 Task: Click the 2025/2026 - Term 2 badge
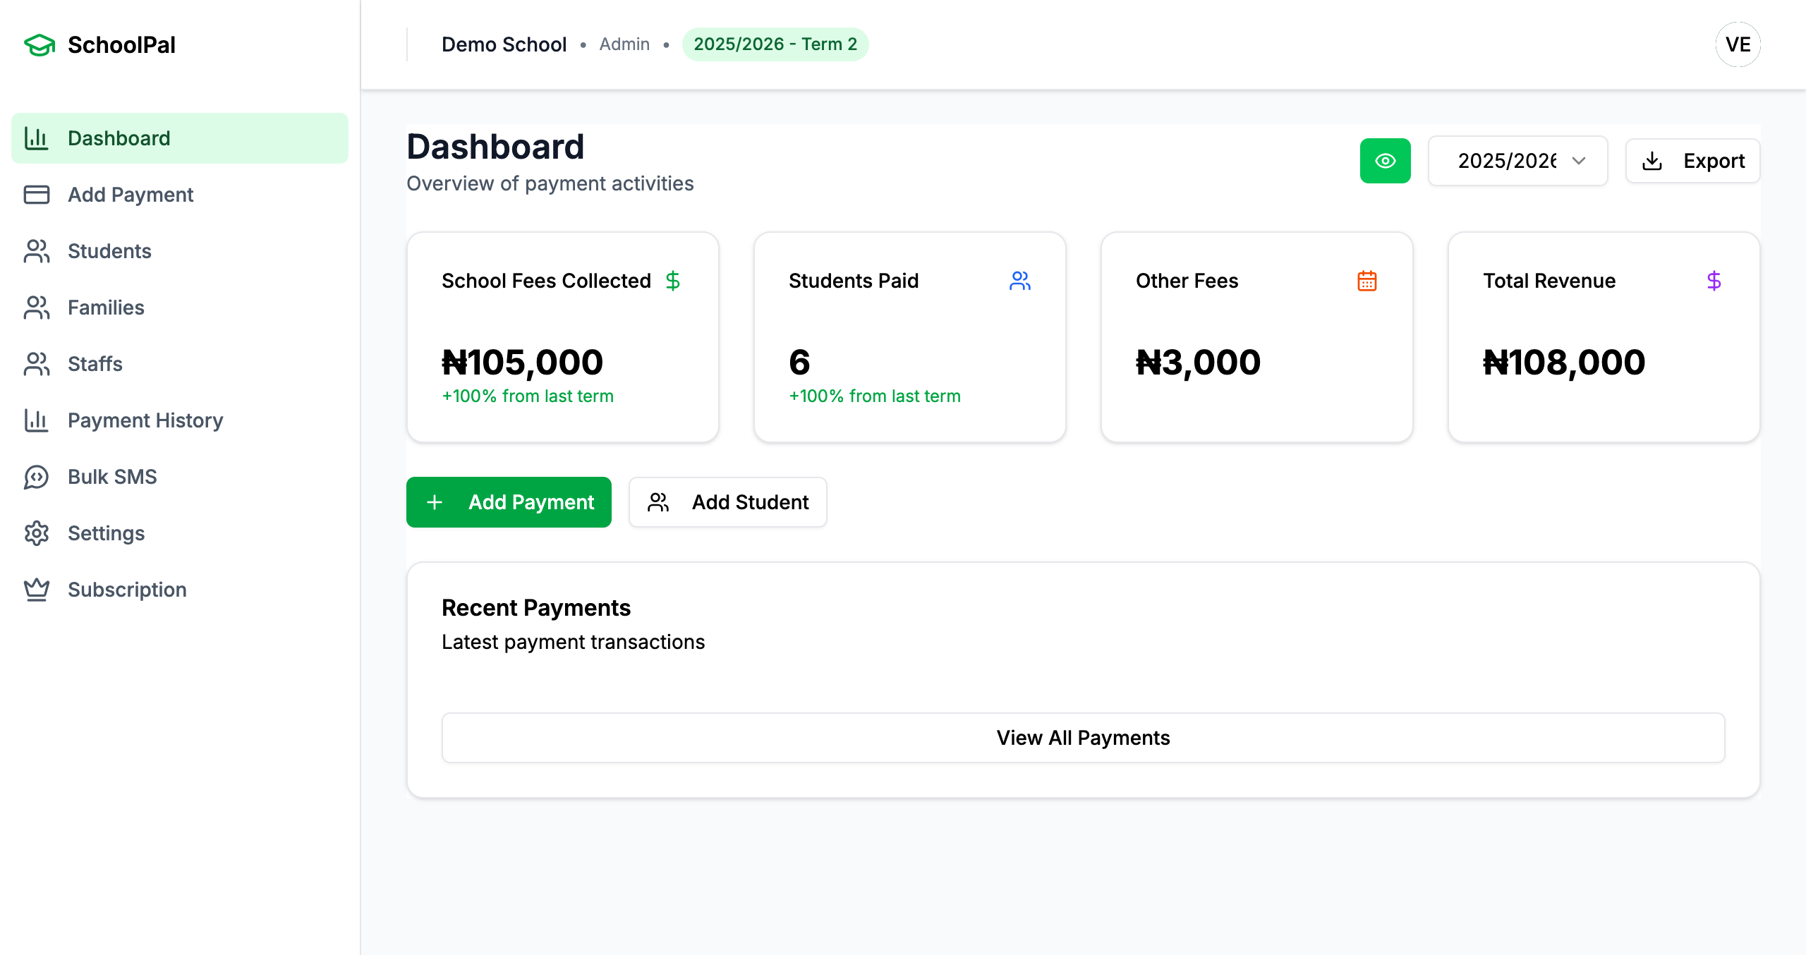tap(775, 44)
